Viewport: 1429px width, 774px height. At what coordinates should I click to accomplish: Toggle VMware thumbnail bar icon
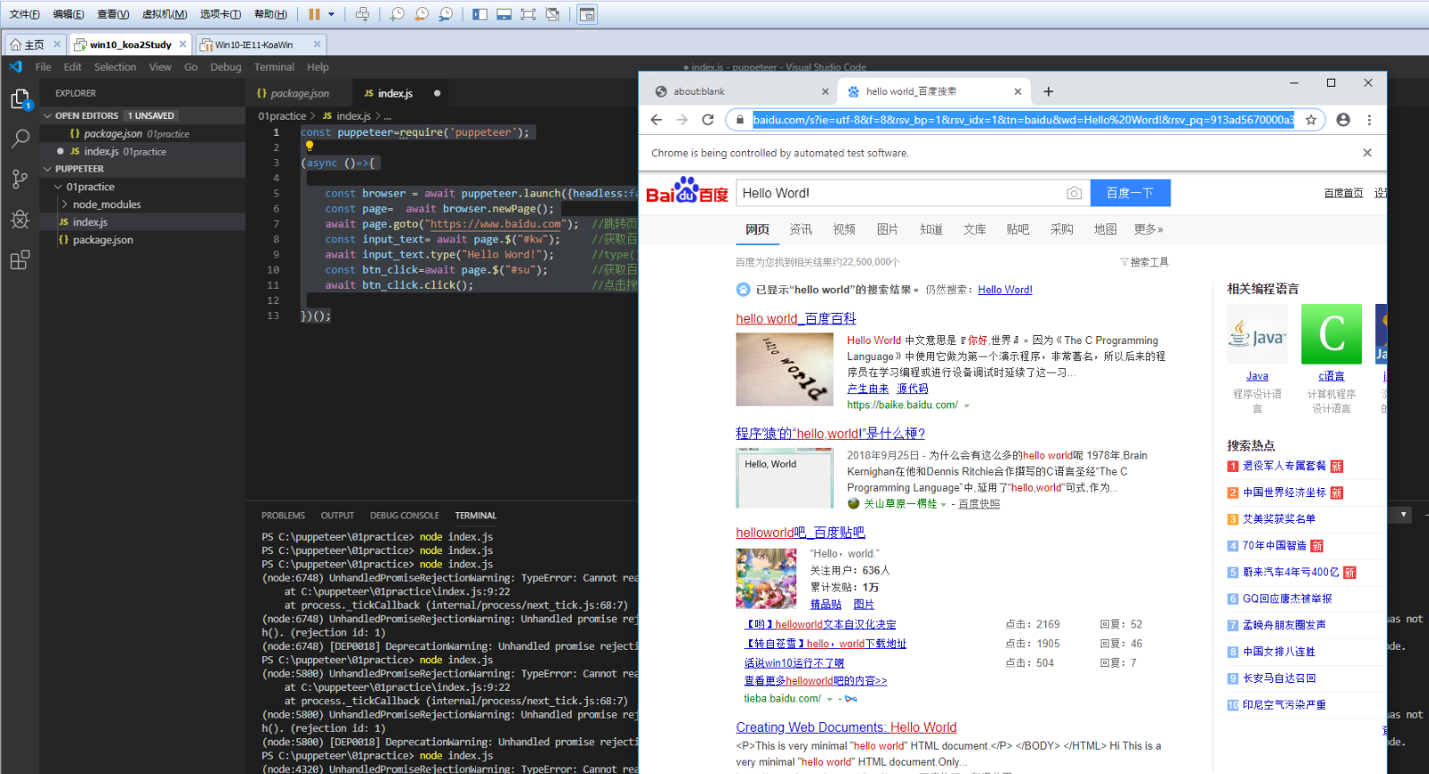click(x=505, y=14)
